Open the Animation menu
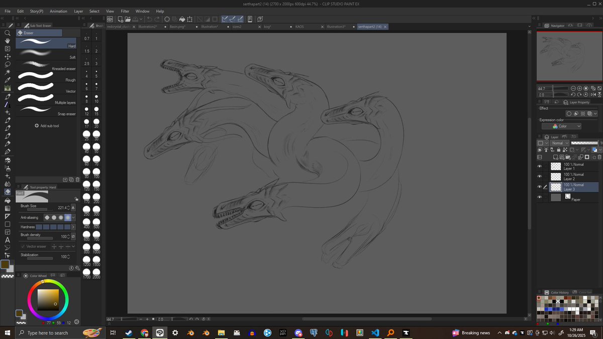Viewport: 603px width, 339px height. (x=58, y=11)
